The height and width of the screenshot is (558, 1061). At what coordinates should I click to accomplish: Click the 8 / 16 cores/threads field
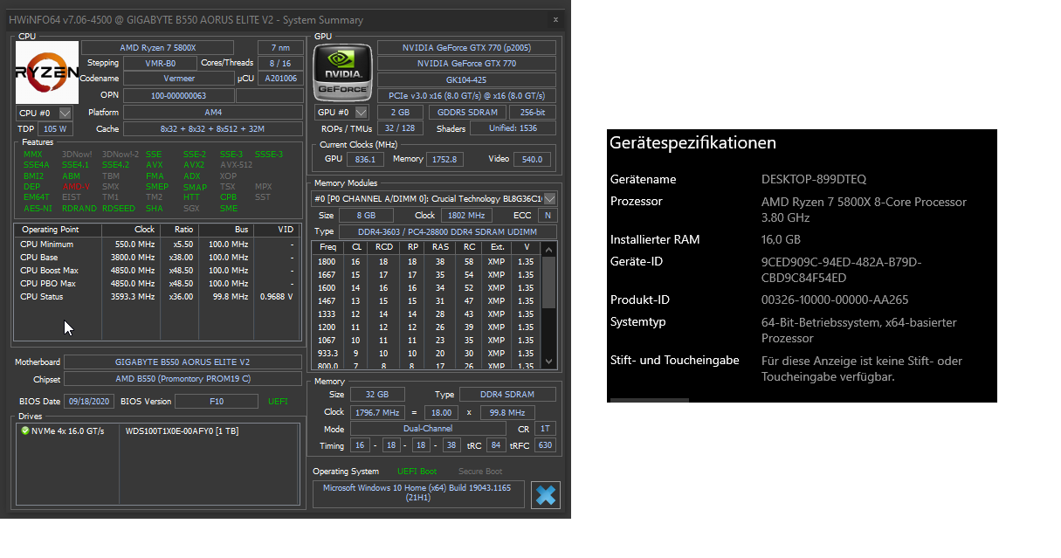280,63
